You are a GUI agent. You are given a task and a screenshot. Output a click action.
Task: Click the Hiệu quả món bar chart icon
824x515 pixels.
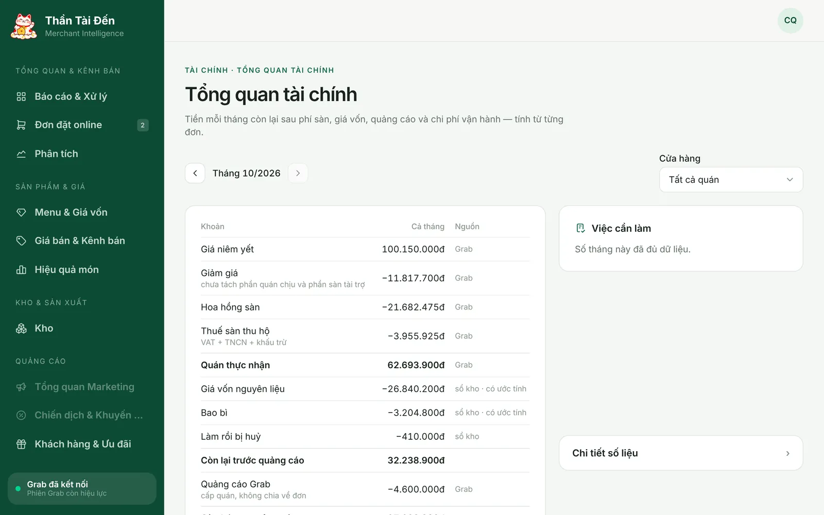click(x=21, y=270)
